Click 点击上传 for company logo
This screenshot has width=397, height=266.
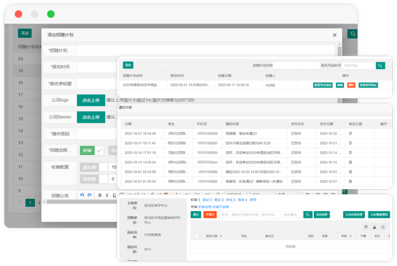tap(91, 100)
